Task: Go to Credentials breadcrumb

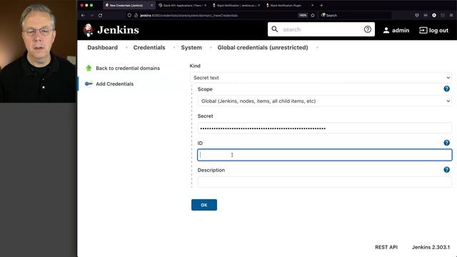Action: (x=149, y=48)
